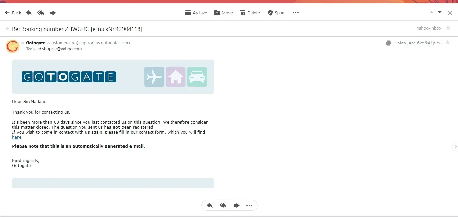
Task: Go back to inbox with Back arrow
Action: pos(13,13)
